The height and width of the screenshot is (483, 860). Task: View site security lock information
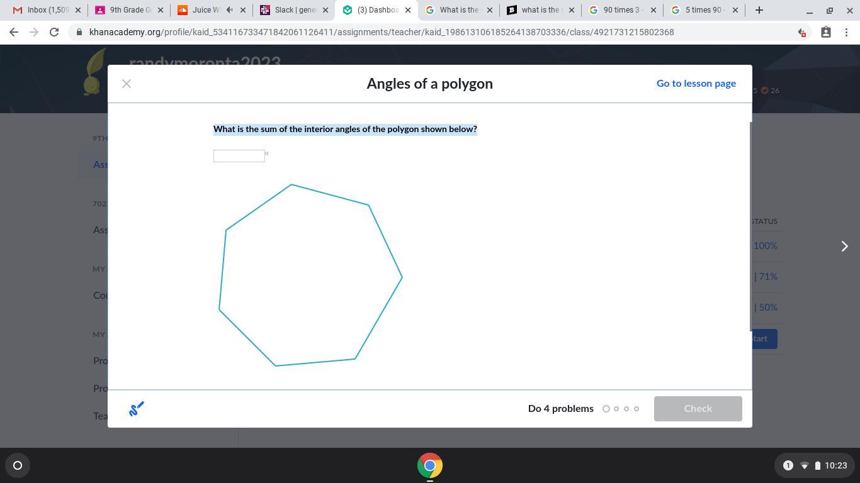(x=79, y=32)
